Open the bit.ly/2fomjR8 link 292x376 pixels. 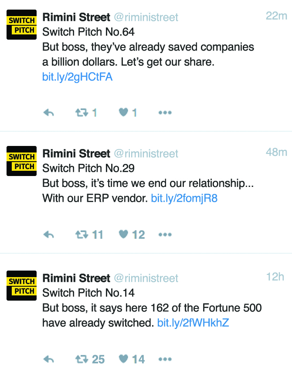click(184, 199)
